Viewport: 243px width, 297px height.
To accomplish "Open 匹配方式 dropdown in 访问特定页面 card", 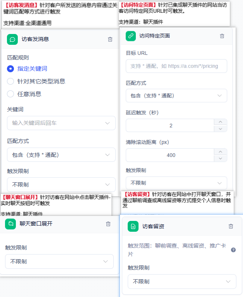I will click(x=176, y=96).
